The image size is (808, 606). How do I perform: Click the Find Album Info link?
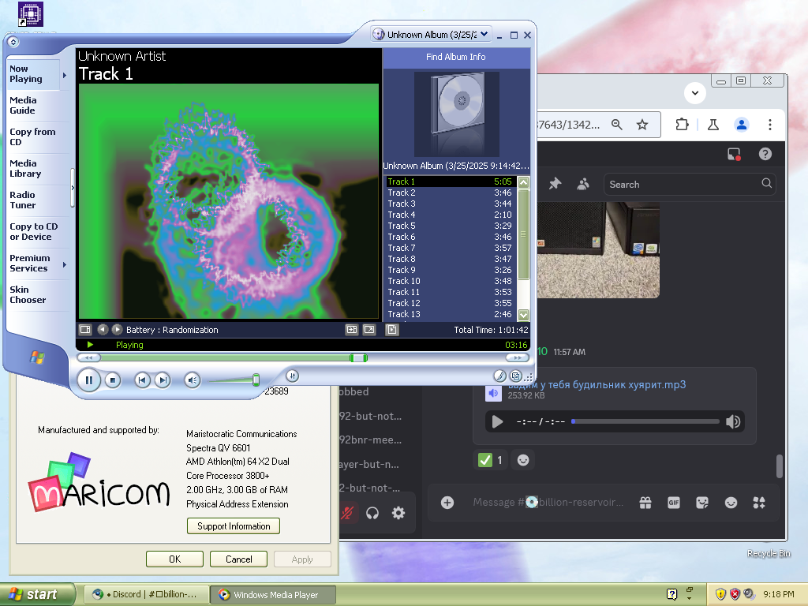[x=455, y=57]
